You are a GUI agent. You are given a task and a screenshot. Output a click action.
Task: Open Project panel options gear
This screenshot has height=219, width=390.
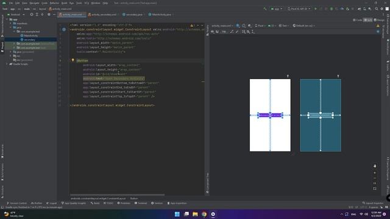click(49, 15)
